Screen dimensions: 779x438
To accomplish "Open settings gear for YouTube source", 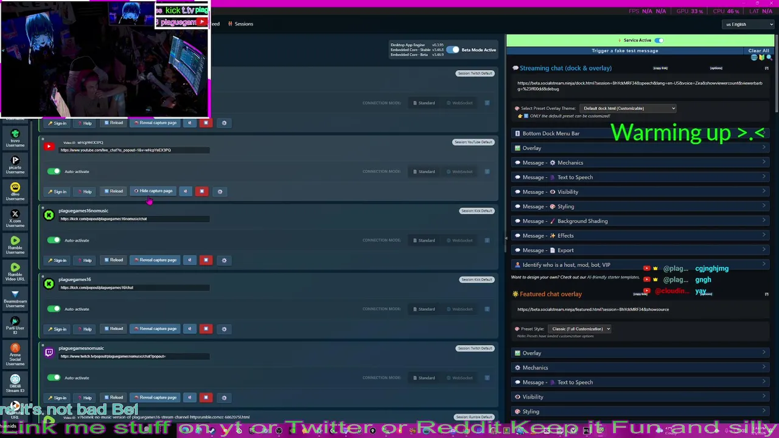I will [x=220, y=192].
